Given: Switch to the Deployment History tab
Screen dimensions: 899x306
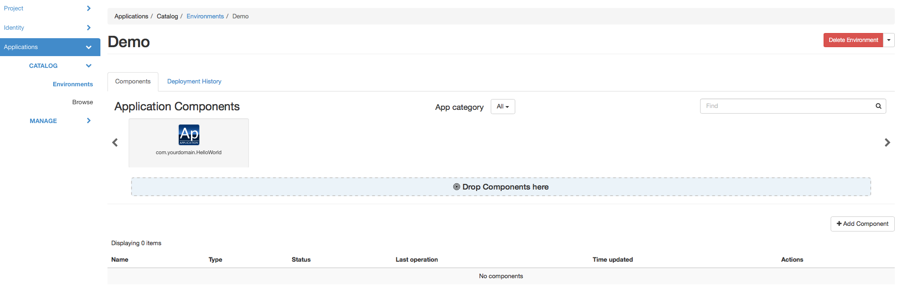Looking at the screenshot, I should click(x=194, y=82).
